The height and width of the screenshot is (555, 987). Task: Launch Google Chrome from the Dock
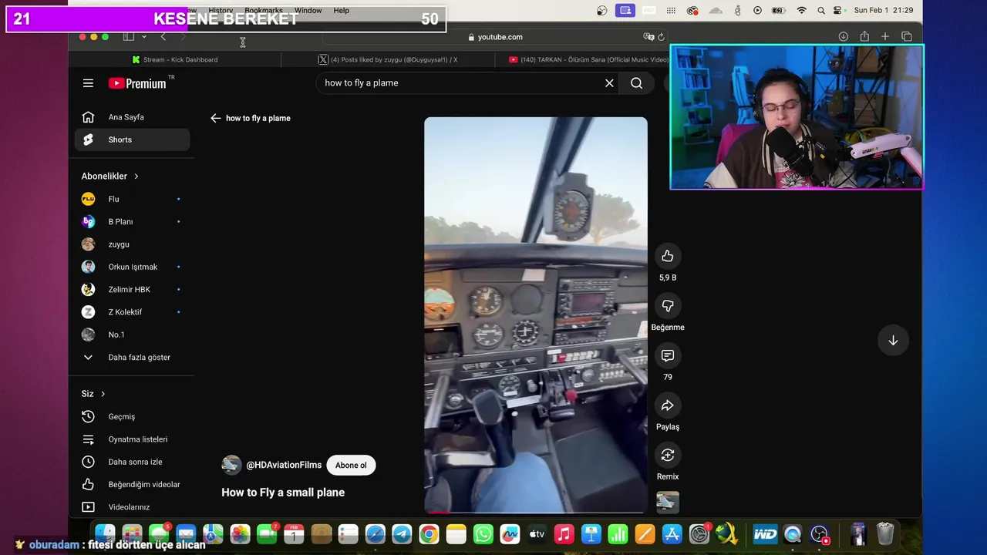tap(429, 533)
